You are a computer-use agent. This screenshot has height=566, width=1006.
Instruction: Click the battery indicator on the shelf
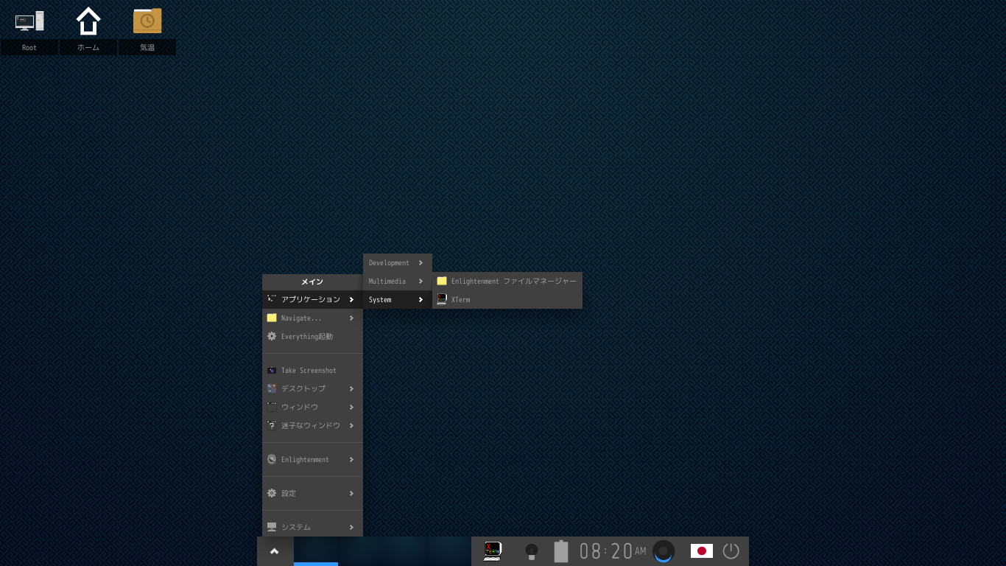tap(561, 551)
